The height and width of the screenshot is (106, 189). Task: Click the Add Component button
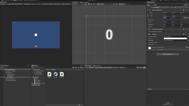click(x=167, y=54)
